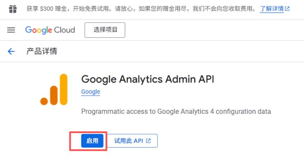Click the $300 amount in banner
Screen dimensions: 304x165
(46, 9)
